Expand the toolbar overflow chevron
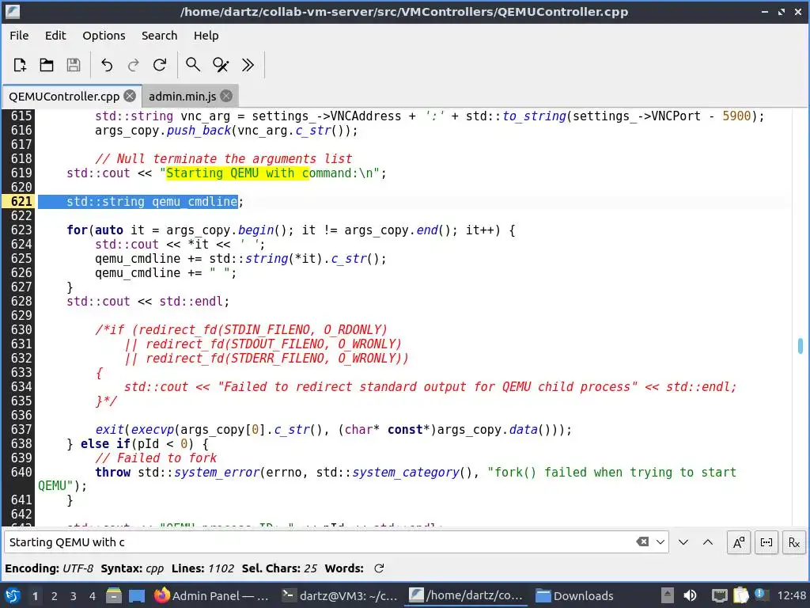Viewport: 810px width, 608px height. tap(248, 65)
